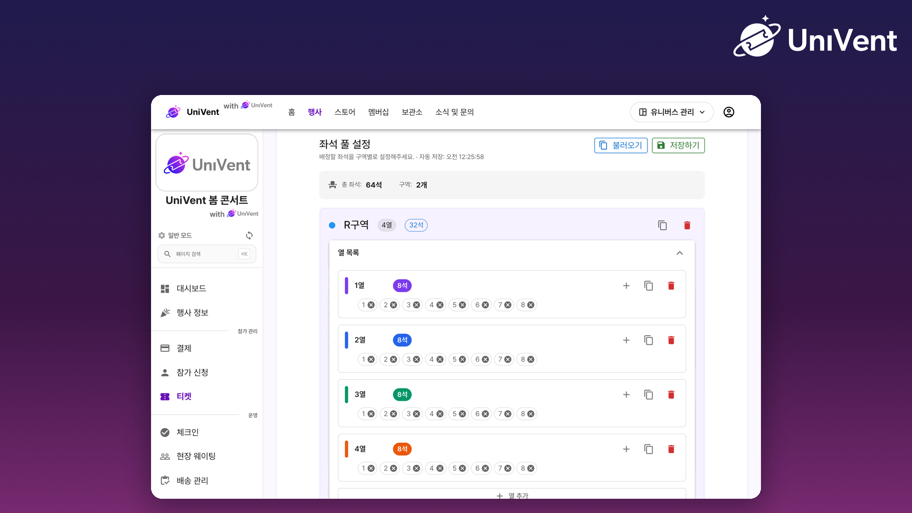Image resolution: width=912 pixels, height=513 pixels.
Task: Open 소식 및 문의 menu
Action: (x=455, y=112)
